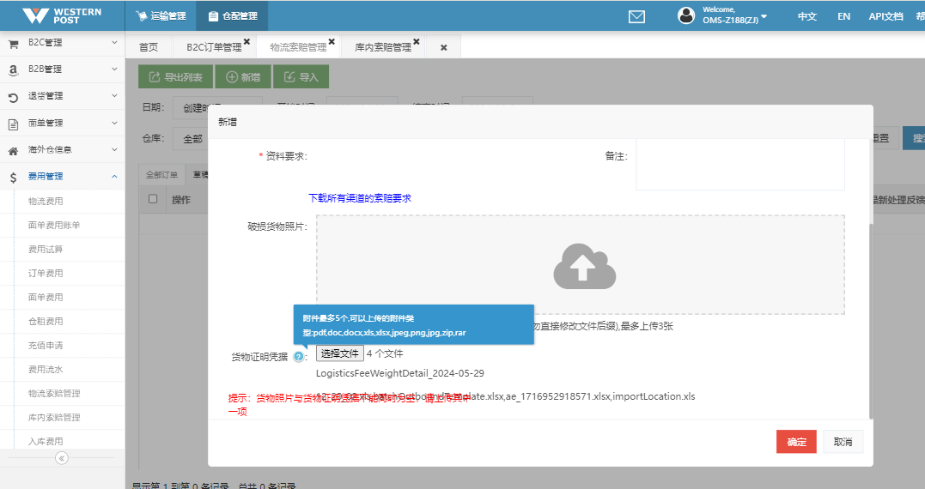Image resolution: width=925 pixels, height=489 pixels.
Task: Open 费用流水 in sidebar
Action: tap(46, 370)
